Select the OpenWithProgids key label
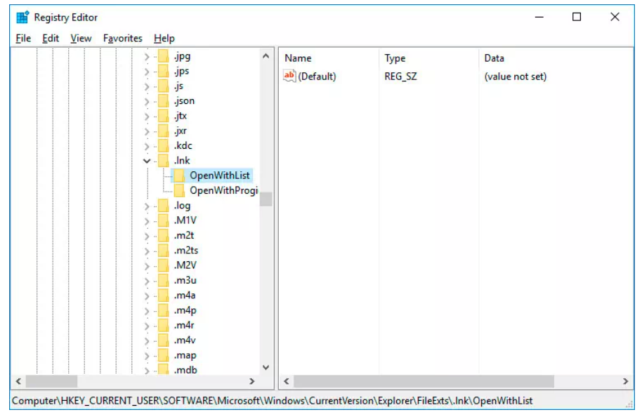Screen dimensions: 642x417 (x=223, y=190)
